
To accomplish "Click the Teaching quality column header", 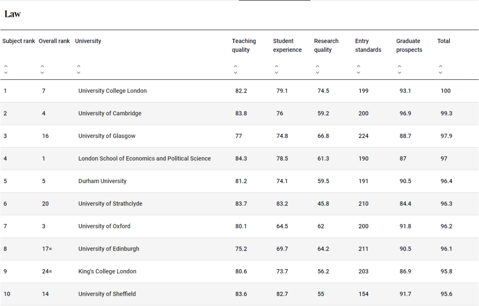I will pos(243,45).
